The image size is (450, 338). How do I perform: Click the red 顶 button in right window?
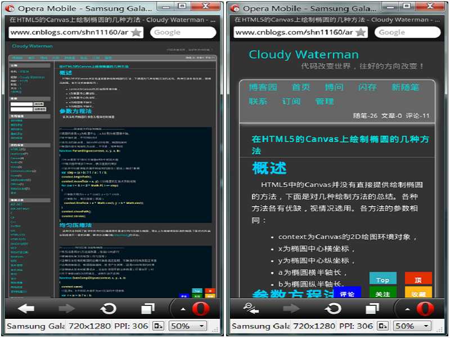[x=418, y=278]
